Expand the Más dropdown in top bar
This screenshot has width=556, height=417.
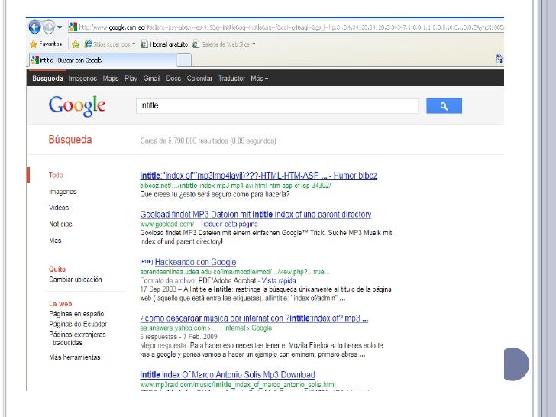[x=259, y=79]
